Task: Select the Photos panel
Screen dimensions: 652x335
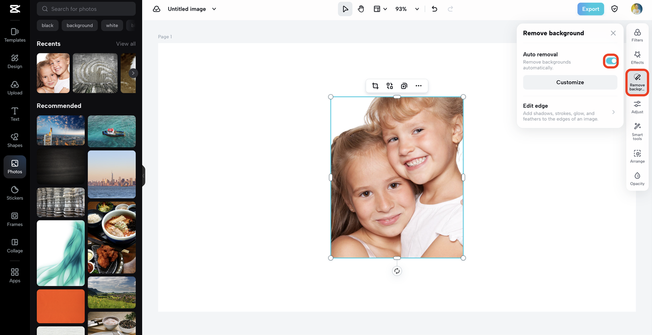Action: (15, 167)
